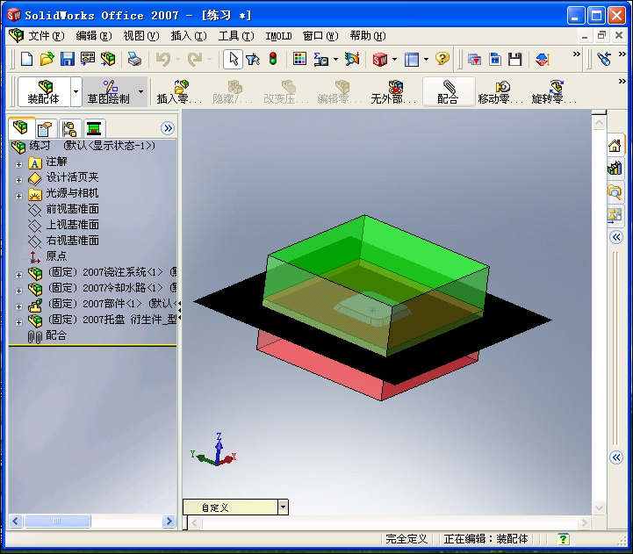The height and width of the screenshot is (554, 633).
Task: Activate the Select arrow cursor tool
Action: 233,60
